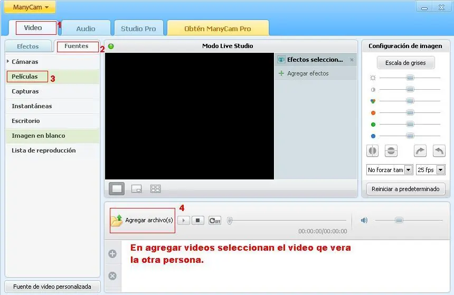454x295 pixels.
Task: Adjust the brightness slider
Action: tap(410, 78)
